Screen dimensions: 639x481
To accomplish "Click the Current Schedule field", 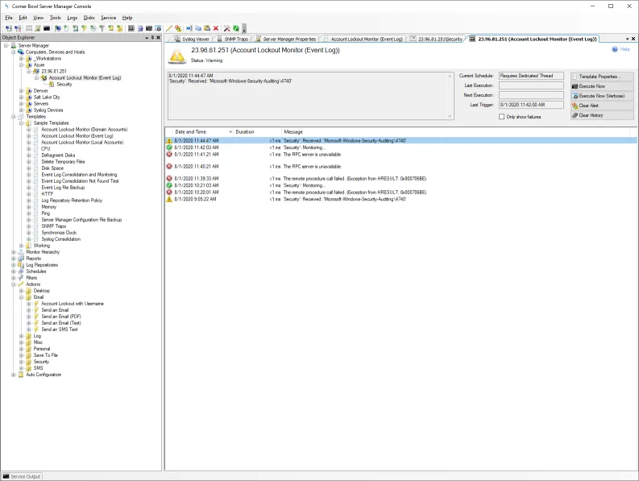I will click(531, 76).
